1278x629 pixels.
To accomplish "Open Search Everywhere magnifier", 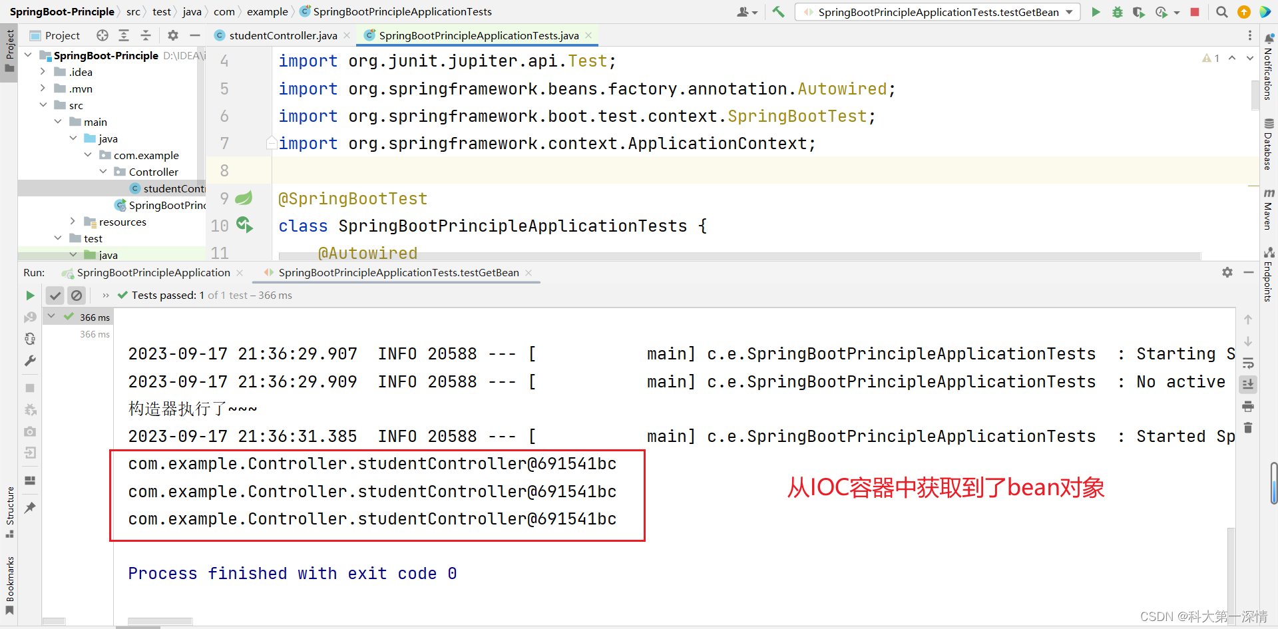I will click(1222, 12).
